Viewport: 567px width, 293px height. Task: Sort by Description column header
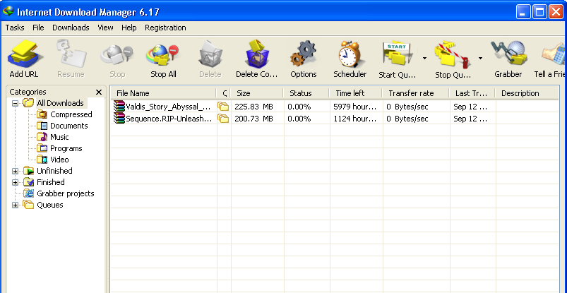527,93
